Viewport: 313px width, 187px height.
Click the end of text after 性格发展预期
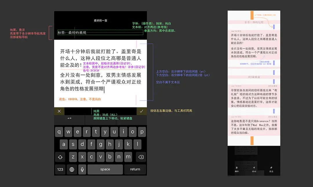coord(104,89)
